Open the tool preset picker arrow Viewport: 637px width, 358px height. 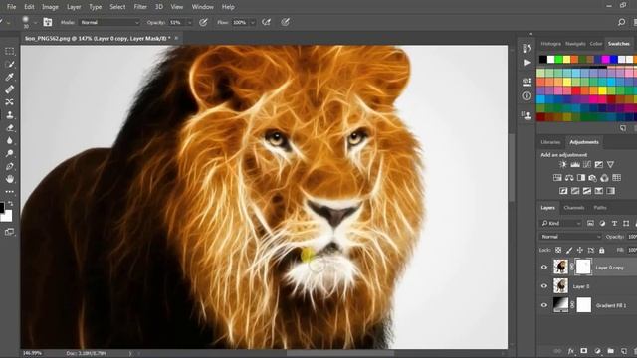pos(8,23)
